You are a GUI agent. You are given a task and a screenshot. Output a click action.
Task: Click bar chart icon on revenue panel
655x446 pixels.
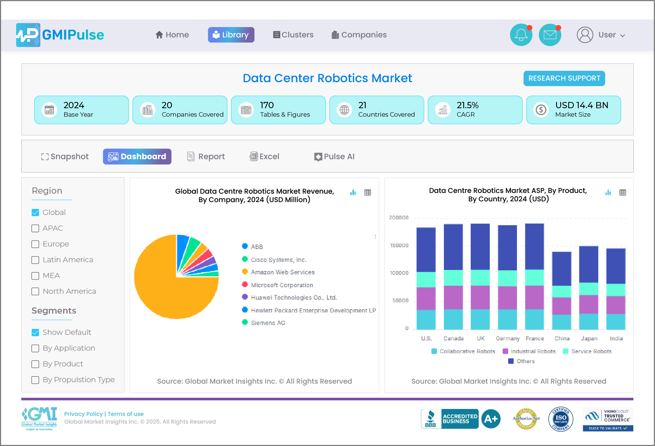point(353,193)
